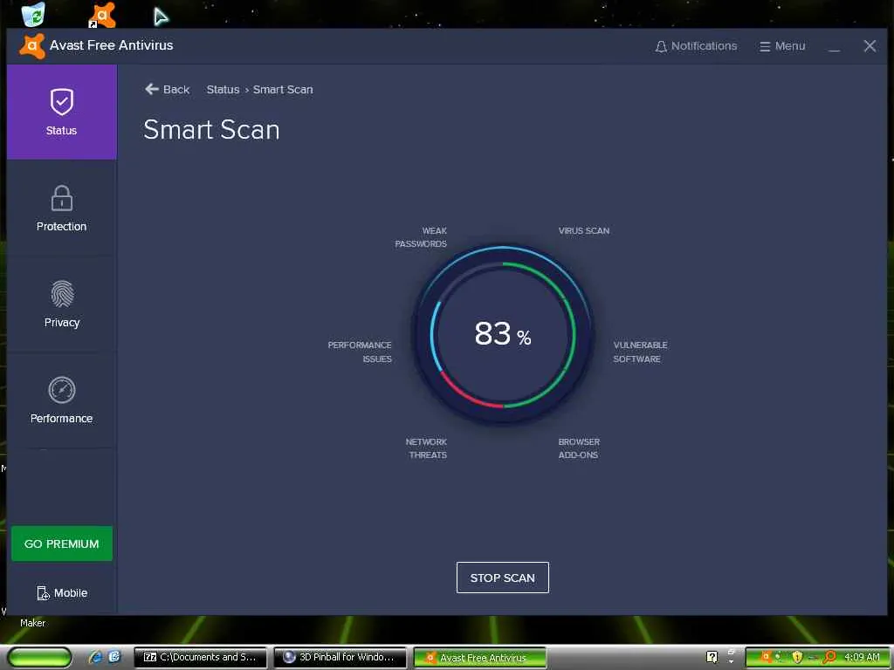Viewport: 894px width, 670px height.
Task: Click the Smart Scan breadcrumb text
Action: 283,90
